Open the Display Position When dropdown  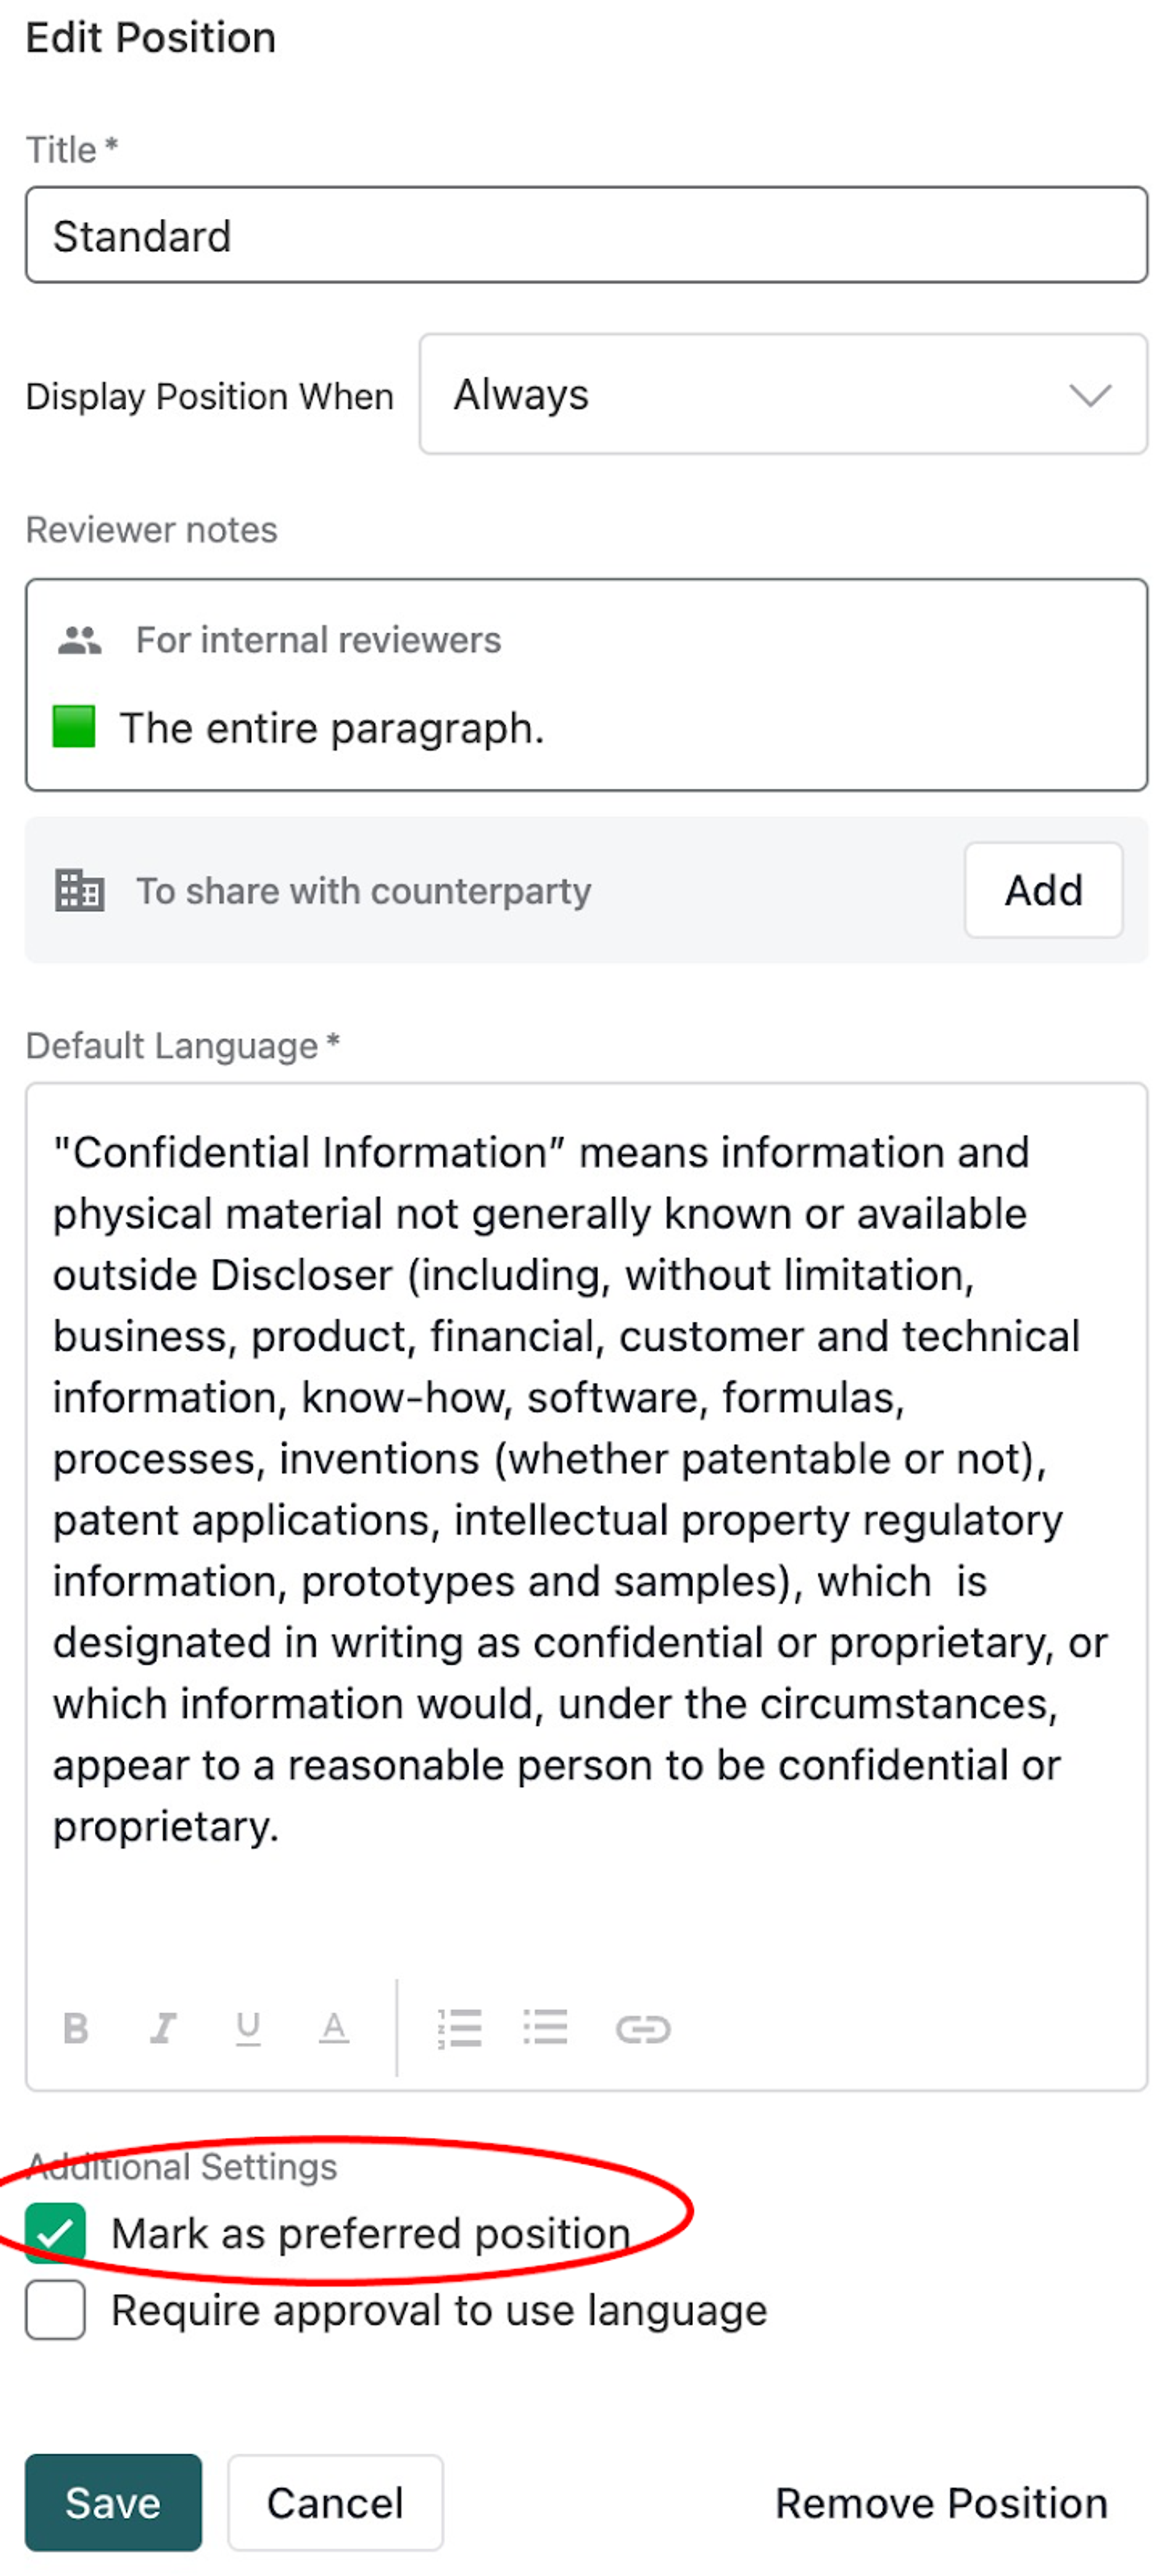click(783, 394)
